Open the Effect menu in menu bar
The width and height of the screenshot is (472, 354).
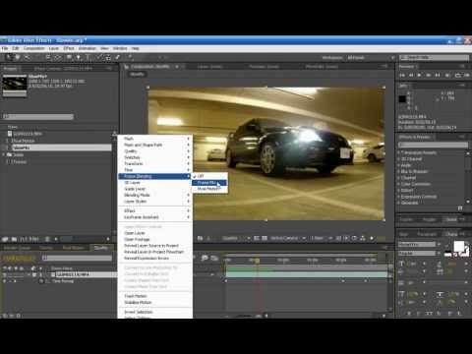coord(69,48)
